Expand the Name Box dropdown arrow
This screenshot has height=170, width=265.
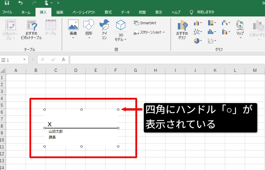24,60
